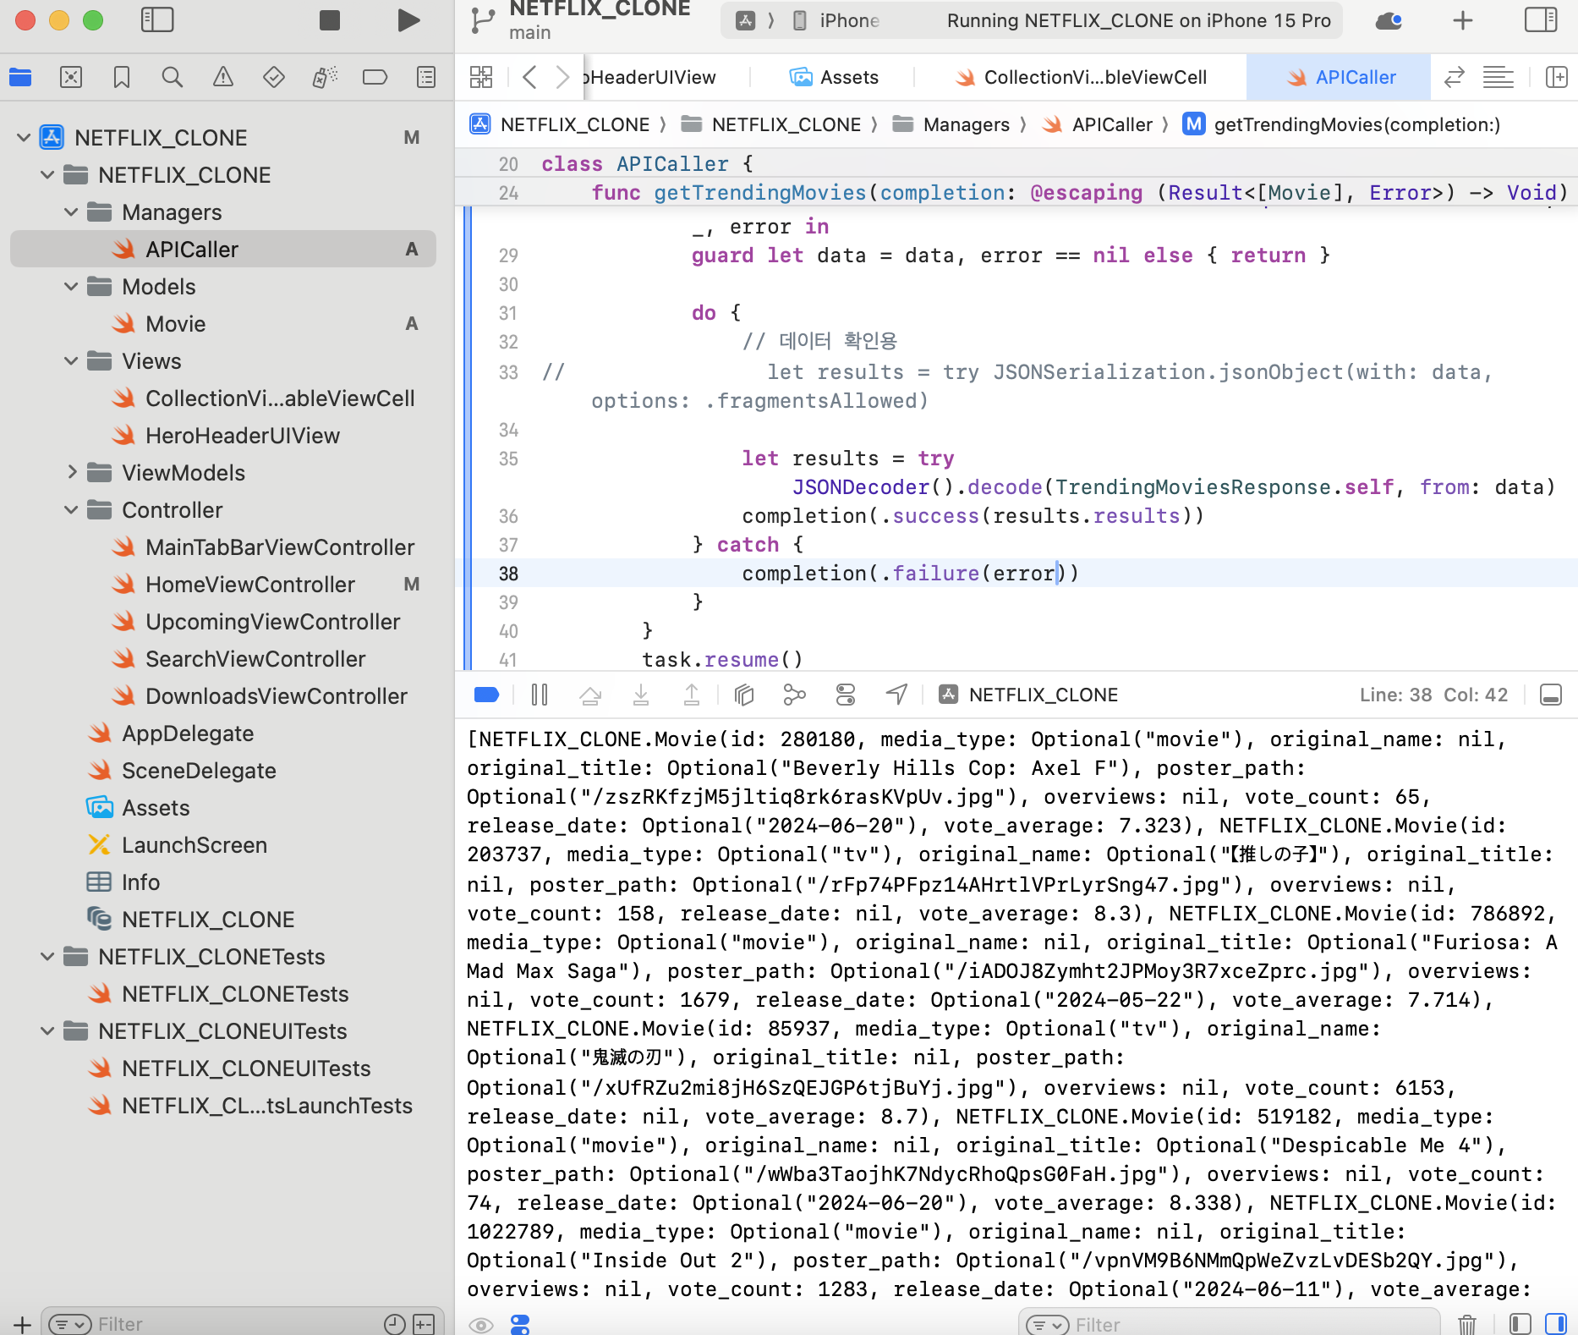Image resolution: width=1578 pixels, height=1335 pixels.
Task: Collapse the NETFLIX_CLONETests folder
Action: 47,956
